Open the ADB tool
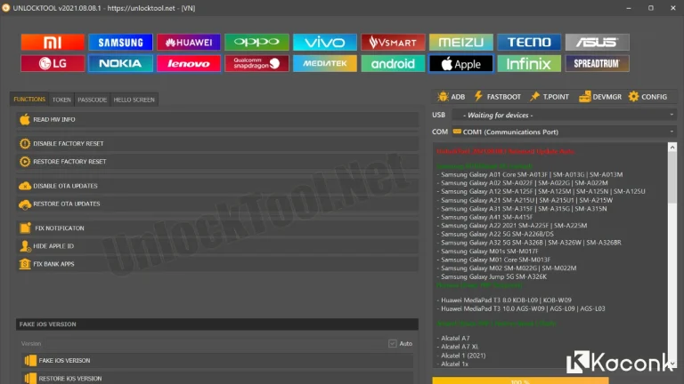684x384 pixels. [451, 97]
